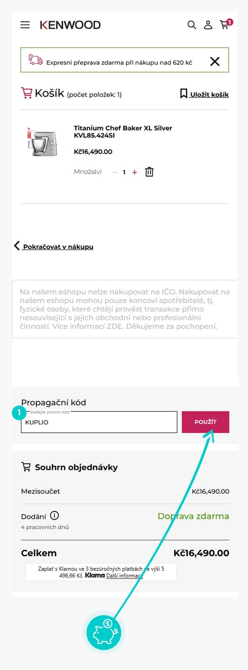Viewport: 248px width, 670px height.
Task: Dismiss the express shipping banner
Action: (x=215, y=61)
